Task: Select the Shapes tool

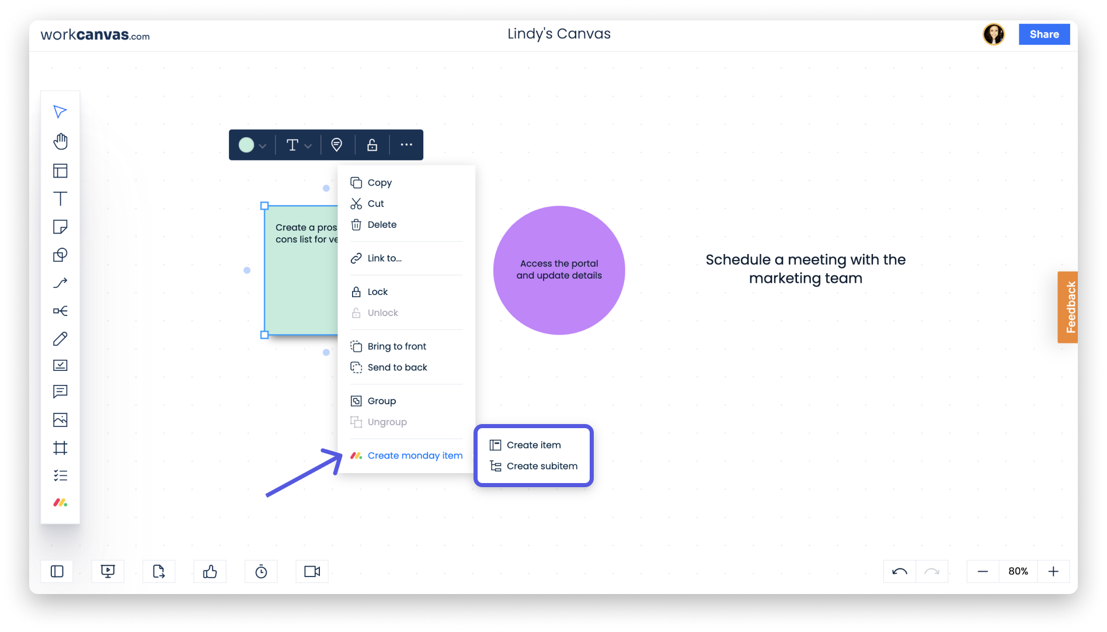Action: point(60,255)
